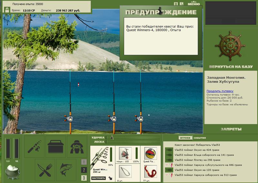
Task: Click the cooking pot icon
Action: pos(13,172)
